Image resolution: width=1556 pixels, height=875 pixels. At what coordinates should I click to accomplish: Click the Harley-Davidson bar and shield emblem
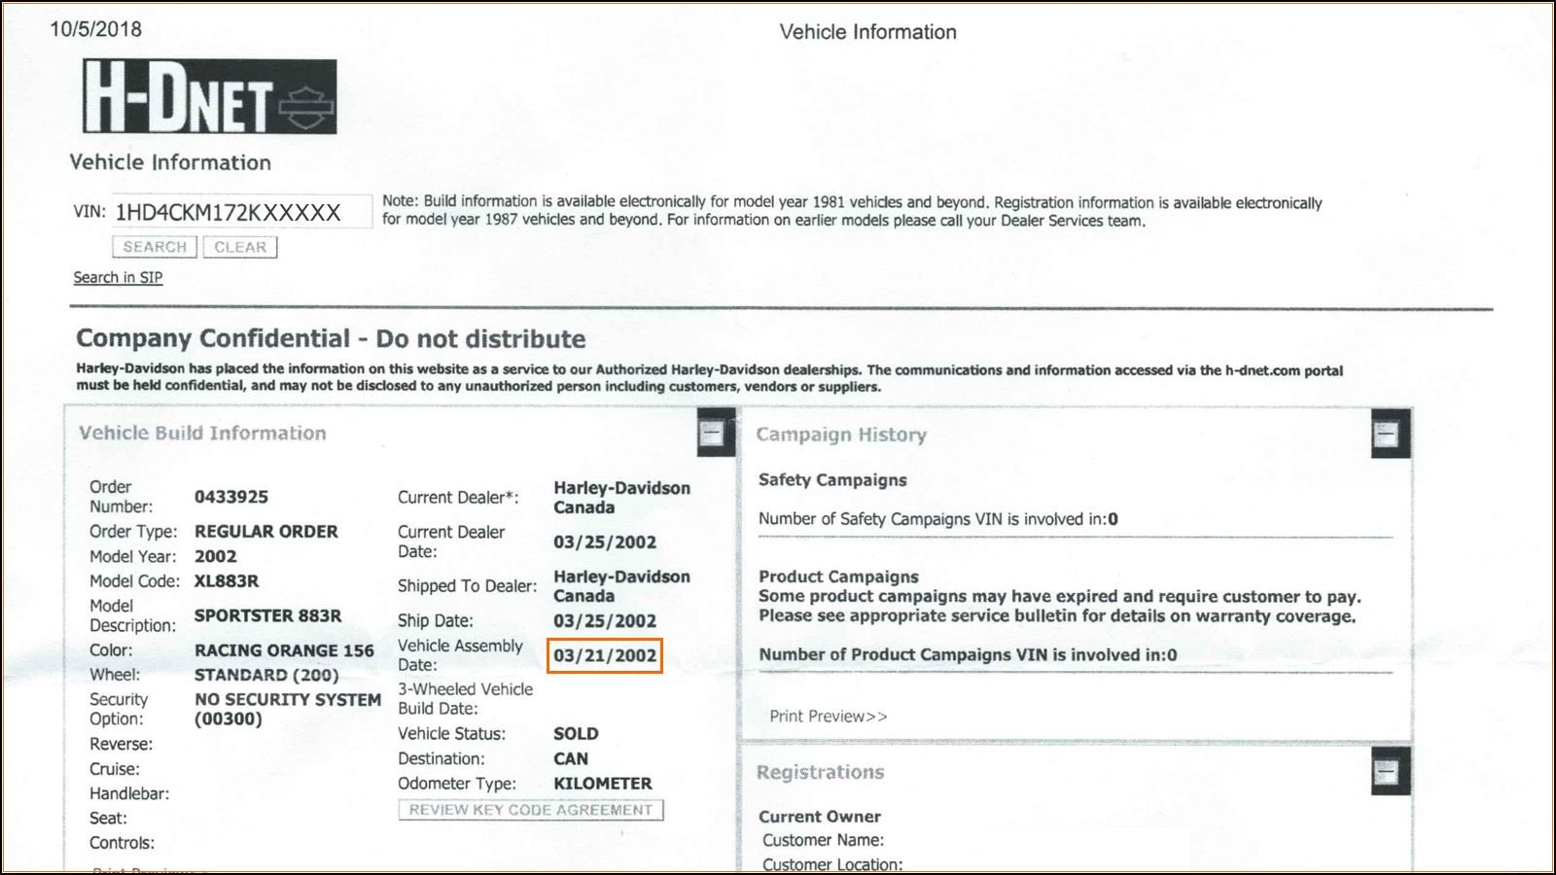click(306, 100)
